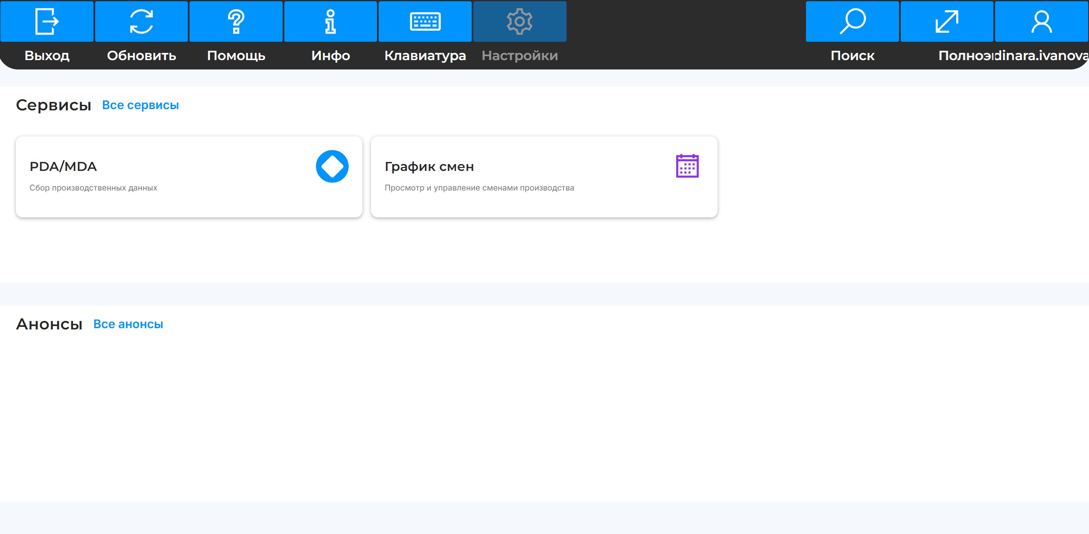Open Настройки gear icon
The width and height of the screenshot is (1089, 534).
520,21
